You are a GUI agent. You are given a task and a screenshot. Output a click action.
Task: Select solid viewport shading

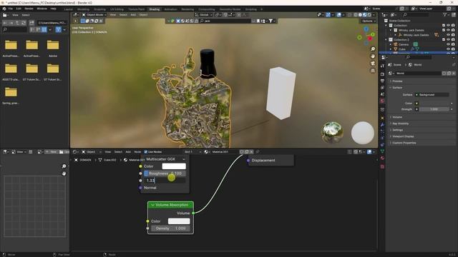point(360,14)
